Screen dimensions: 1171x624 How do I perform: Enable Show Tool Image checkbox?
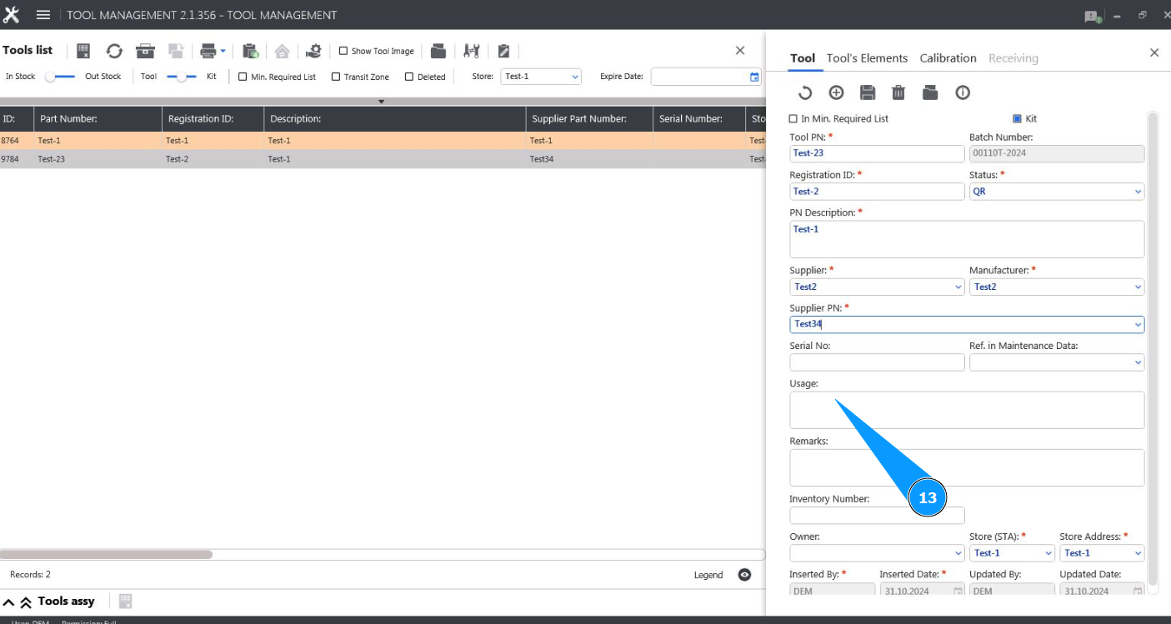343,52
